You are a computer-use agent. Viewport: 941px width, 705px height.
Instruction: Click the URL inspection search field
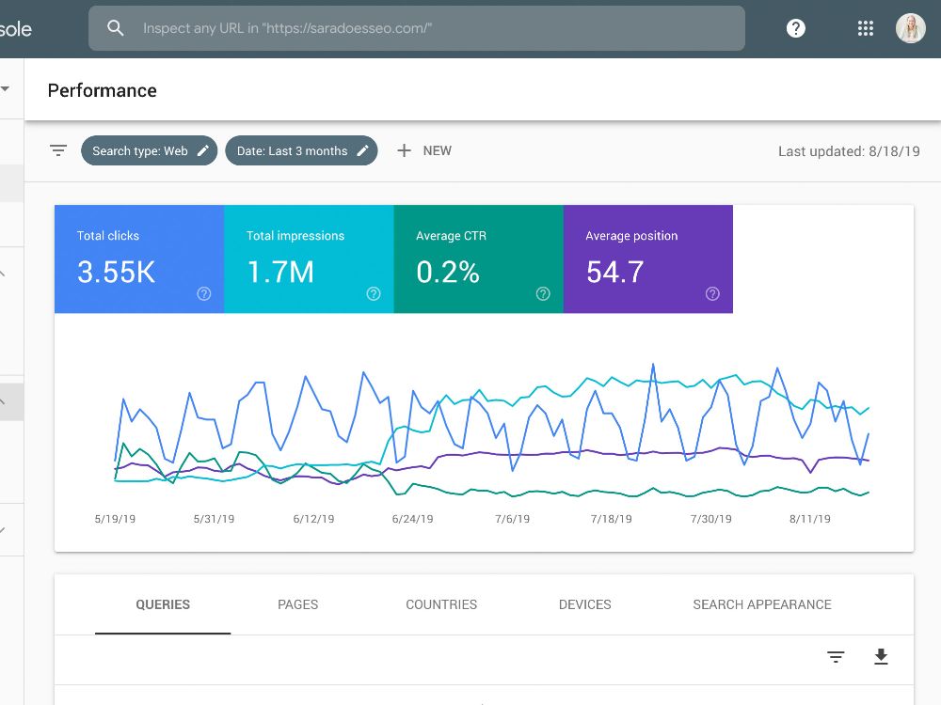[417, 28]
